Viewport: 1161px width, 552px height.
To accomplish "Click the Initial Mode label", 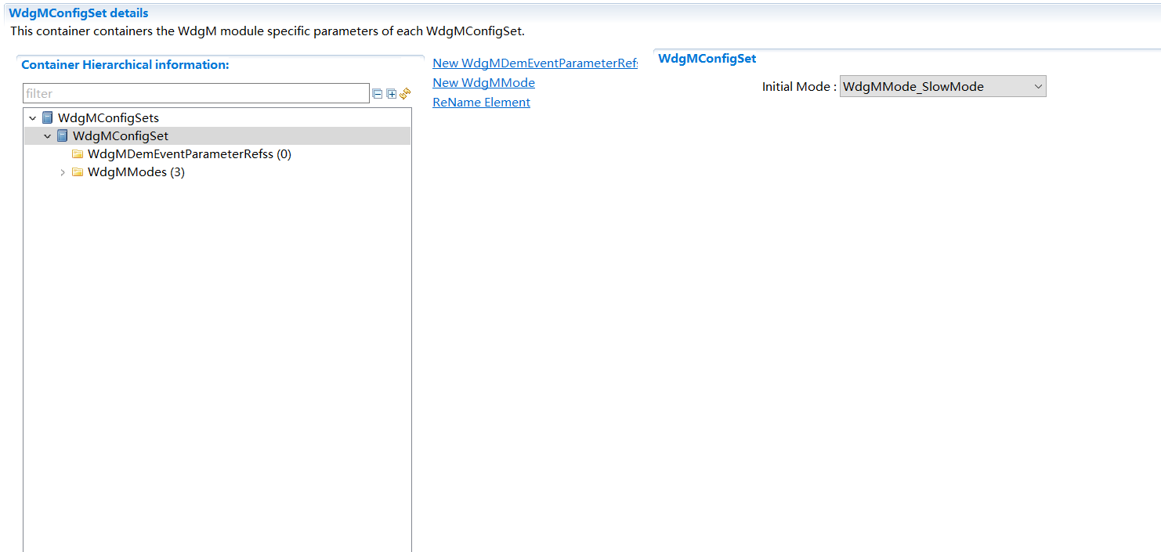I will tap(799, 87).
